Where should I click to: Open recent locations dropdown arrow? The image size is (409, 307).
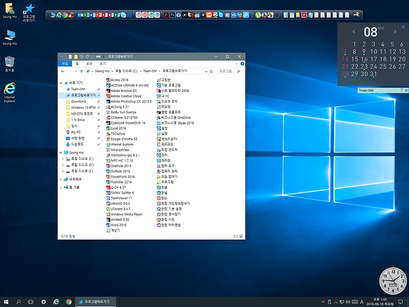click(x=76, y=71)
